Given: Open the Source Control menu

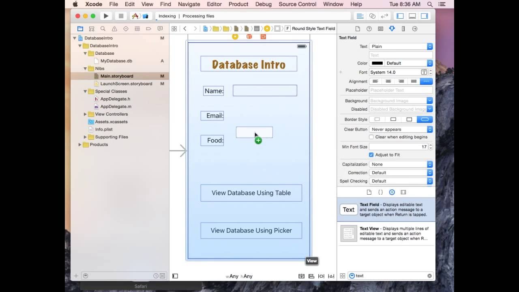Looking at the screenshot, I should tap(297, 4).
